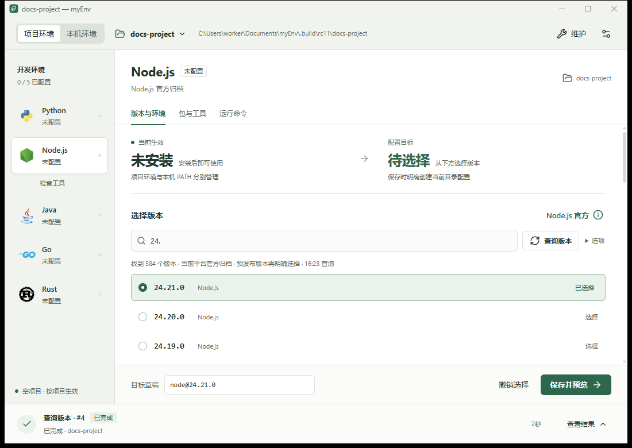Click 选择 for version 24.20.0
Screen dimensions: 632x448
tap(591, 317)
